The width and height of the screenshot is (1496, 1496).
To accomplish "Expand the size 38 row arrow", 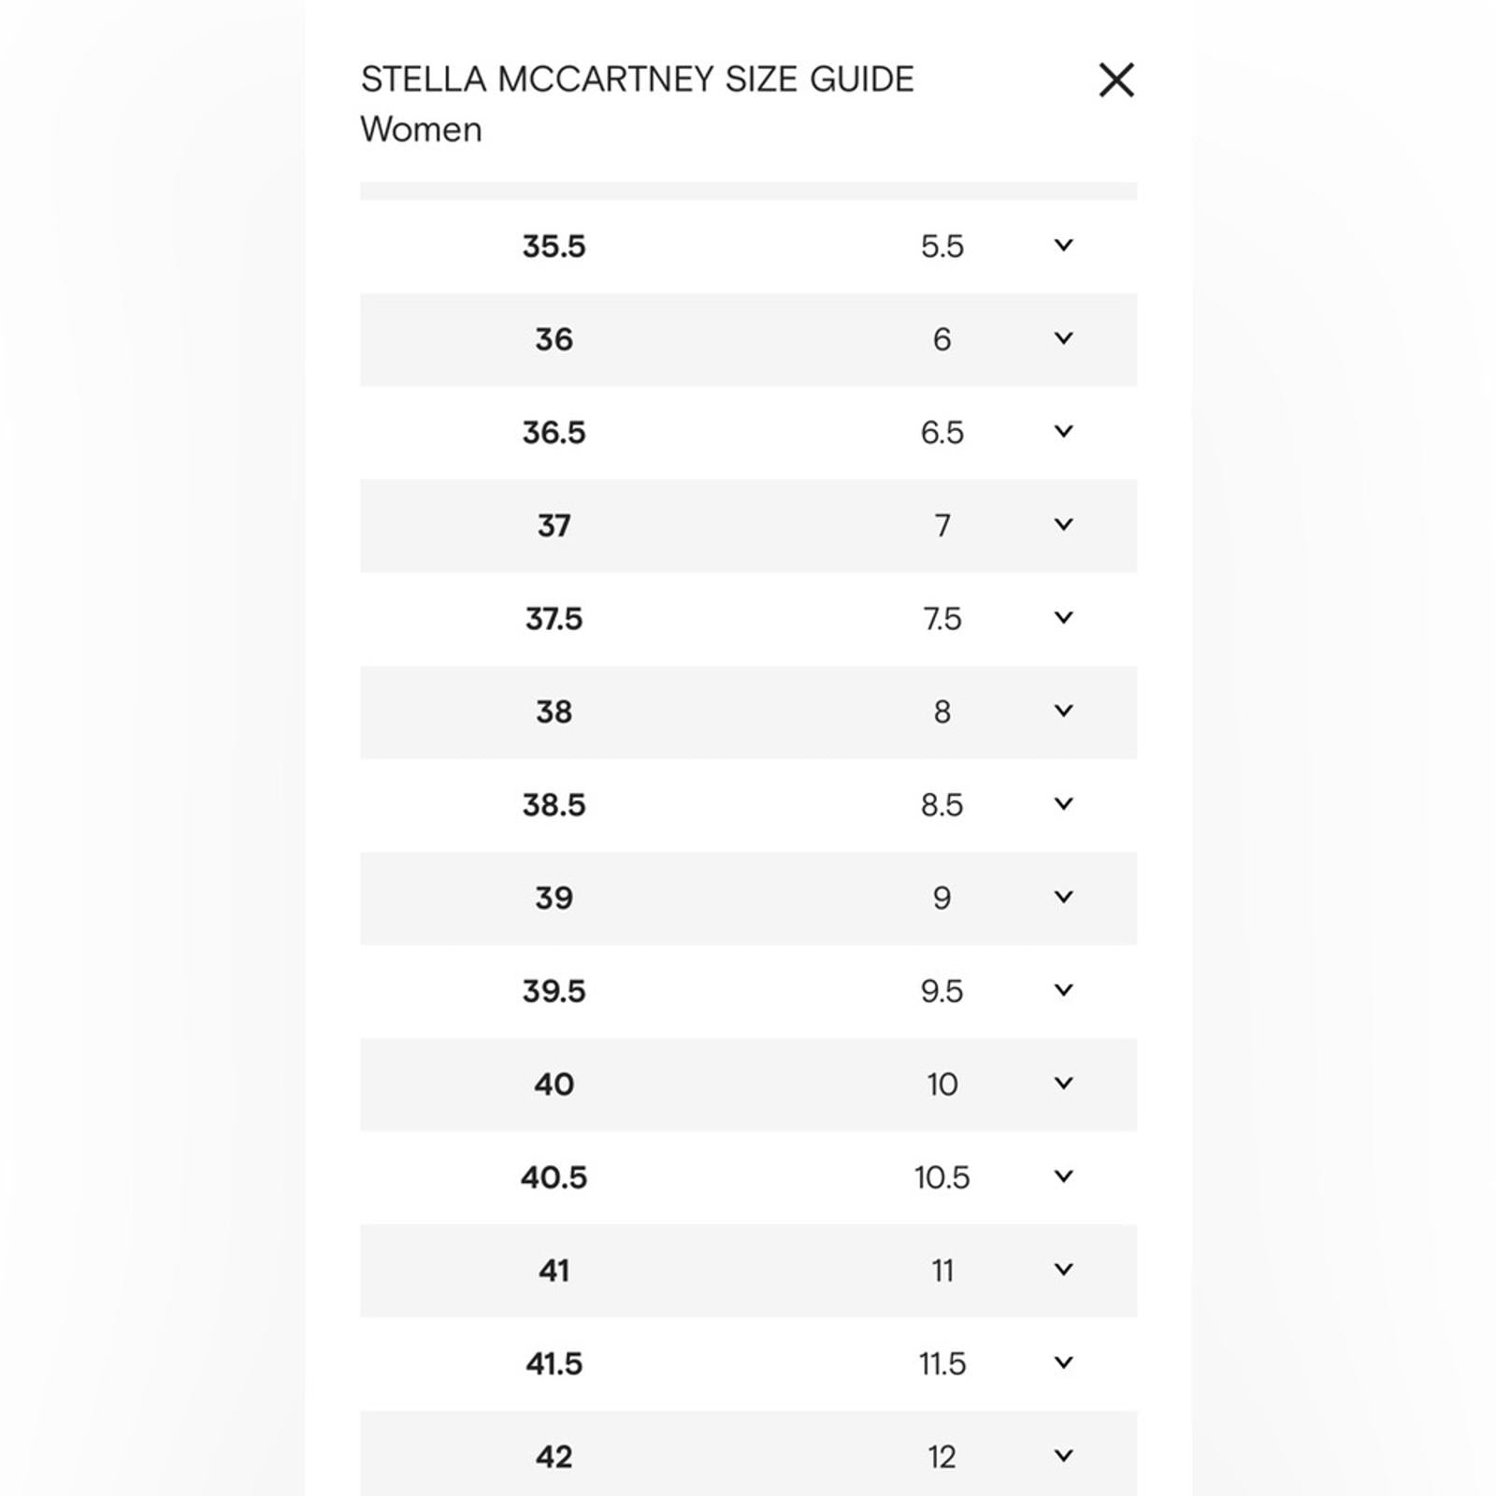I will (x=1063, y=711).
